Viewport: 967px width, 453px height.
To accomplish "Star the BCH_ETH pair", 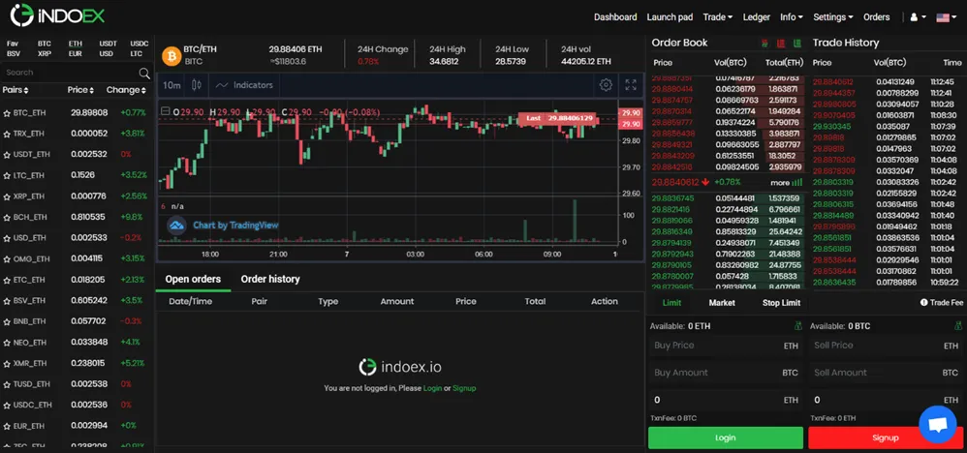I will 7,218.
